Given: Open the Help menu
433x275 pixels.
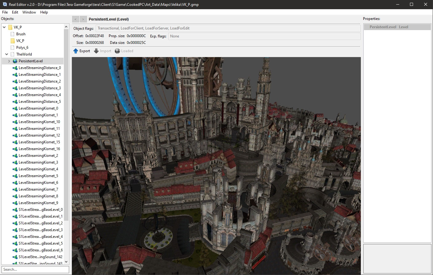Looking at the screenshot, I should tap(44, 12).
